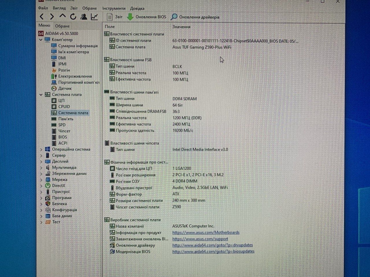Image resolution: width=370 pixels, height=277 pixels.
Task: Expand the Конфігурація tree node
Action: (x=41, y=210)
